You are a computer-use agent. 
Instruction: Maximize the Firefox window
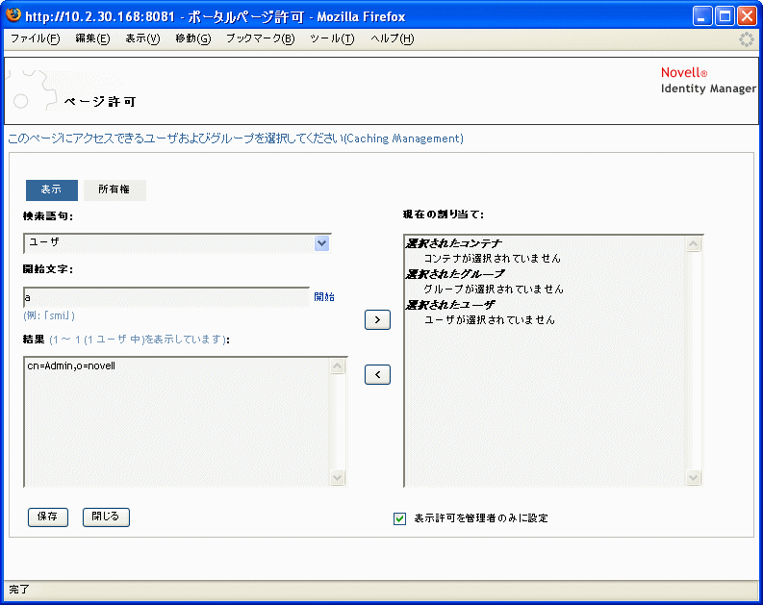coord(725,16)
